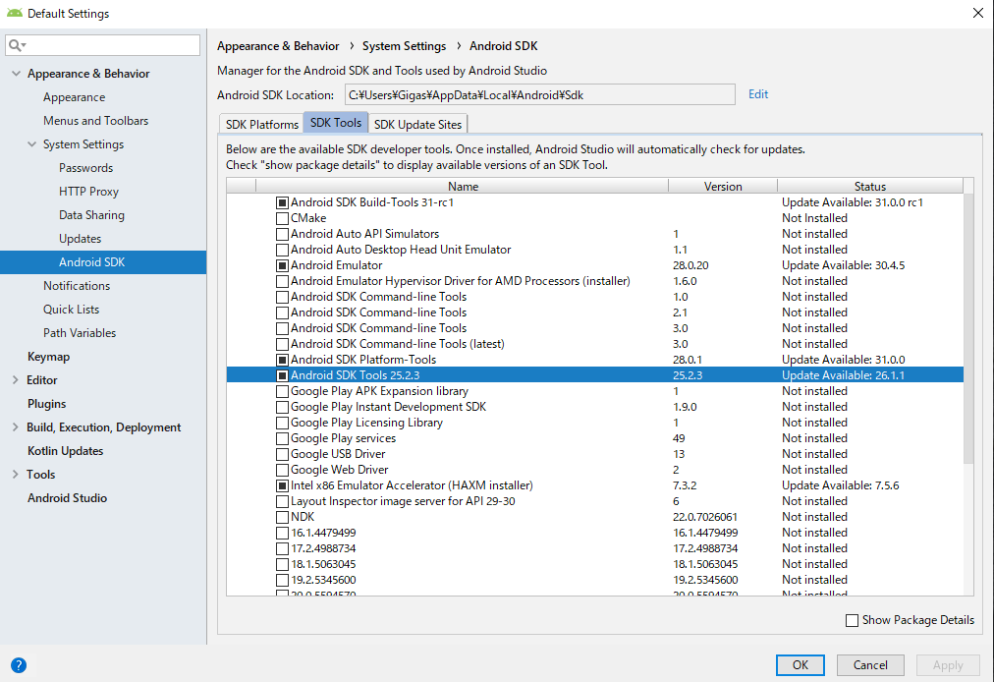Select Path Variables settings
Image resolution: width=994 pixels, height=682 pixels.
[80, 332]
